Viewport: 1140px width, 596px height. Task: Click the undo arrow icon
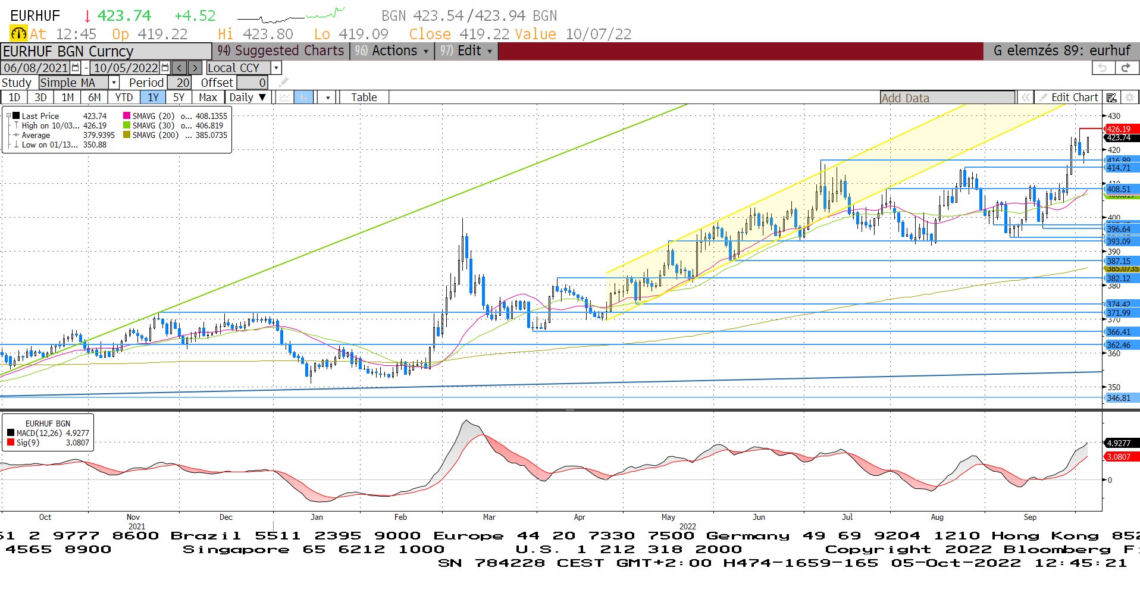(x=1103, y=68)
